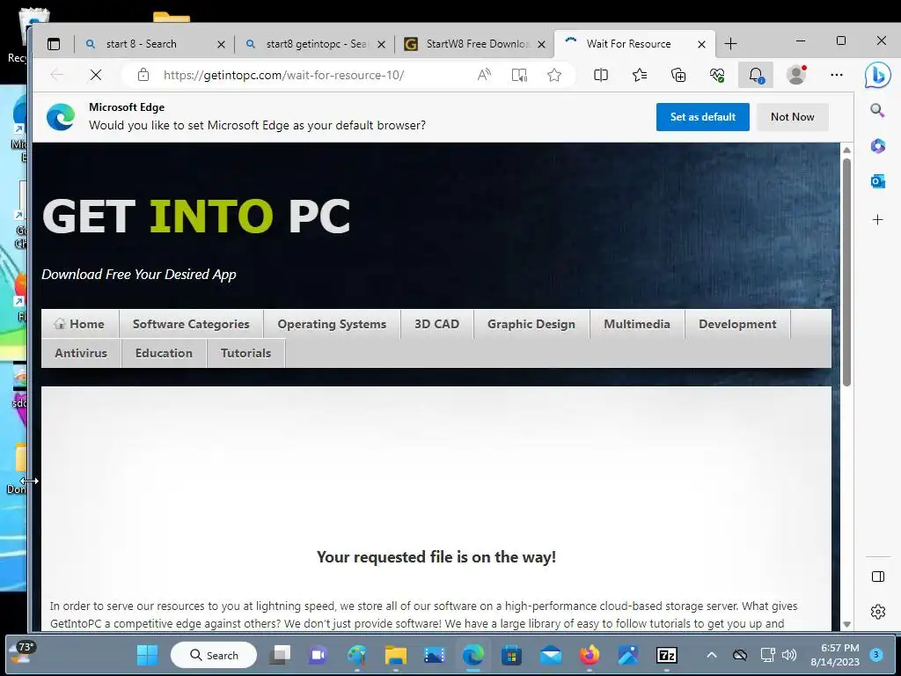Show hidden tray icons chevron
The height and width of the screenshot is (676, 901).
[711, 655]
